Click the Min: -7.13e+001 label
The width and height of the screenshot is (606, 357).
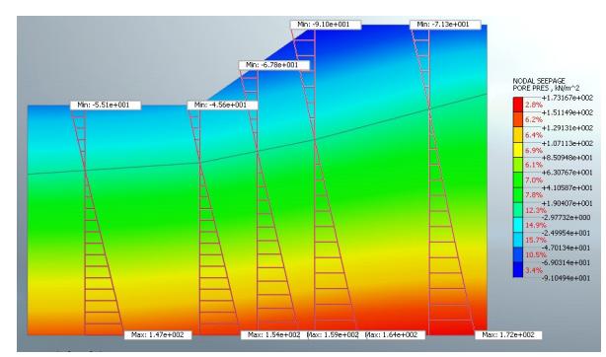(x=445, y=25)
